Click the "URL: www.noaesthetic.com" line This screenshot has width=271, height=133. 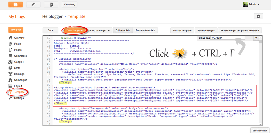coord(77,51)
